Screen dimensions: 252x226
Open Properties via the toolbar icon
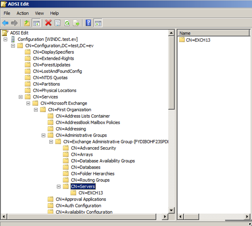[x=57, y=23]
